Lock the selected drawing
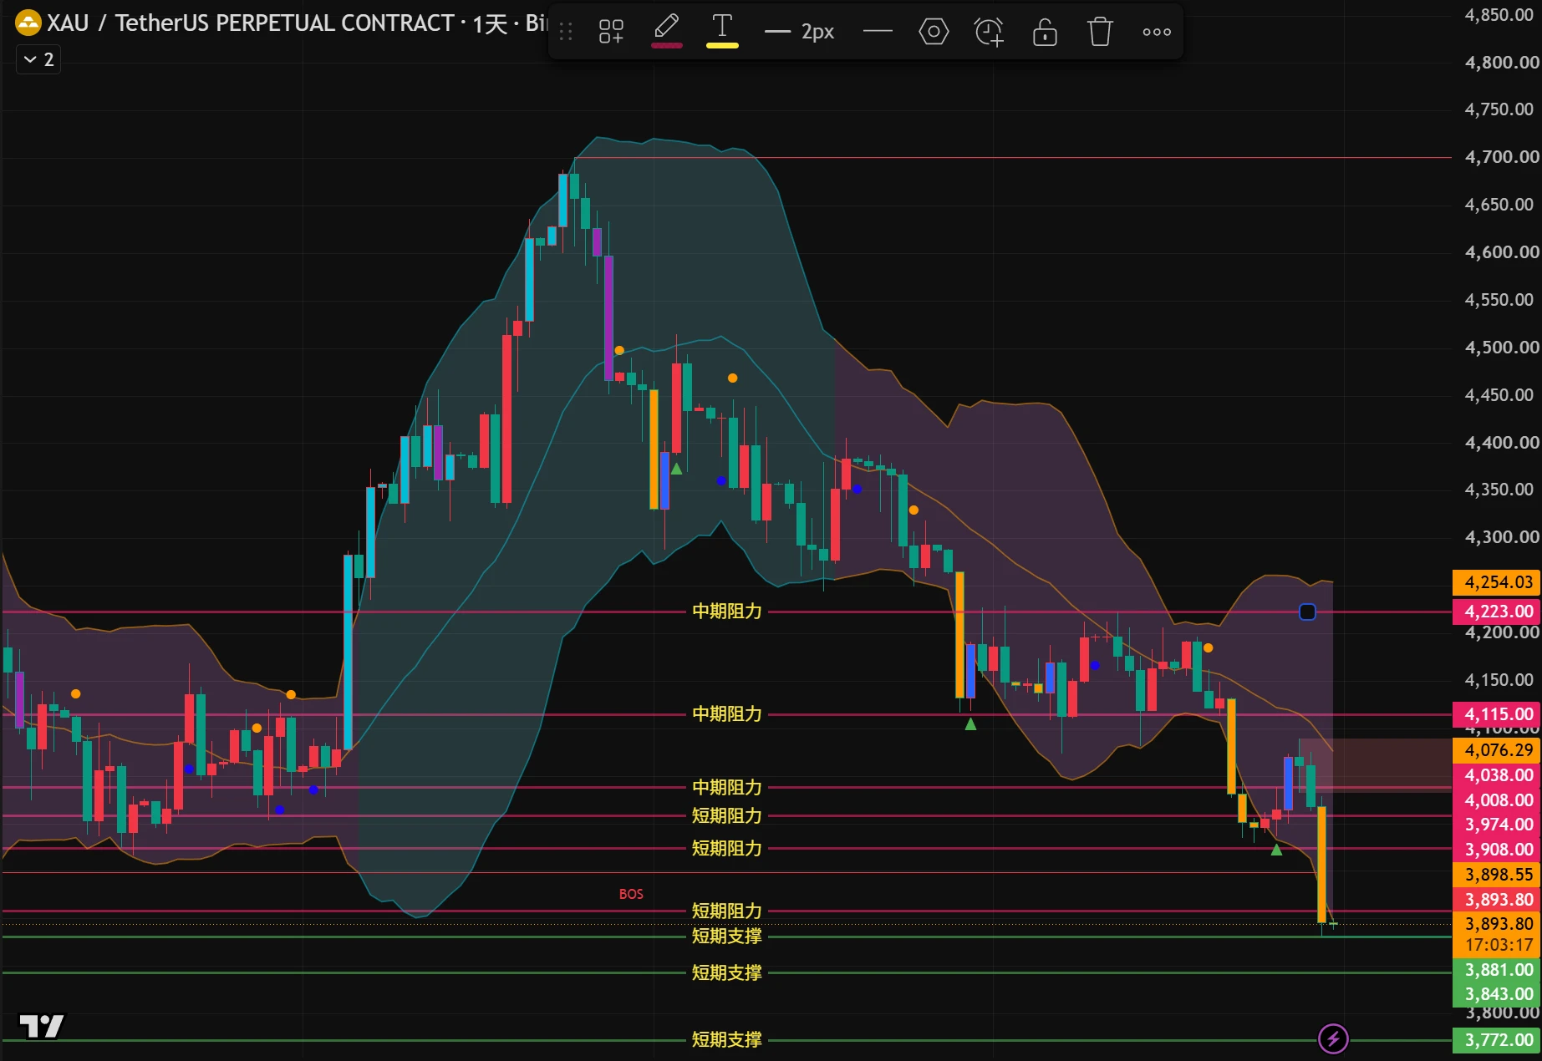Image resolution: width=1542 pixels, height=1061 pixels. 1045,32
